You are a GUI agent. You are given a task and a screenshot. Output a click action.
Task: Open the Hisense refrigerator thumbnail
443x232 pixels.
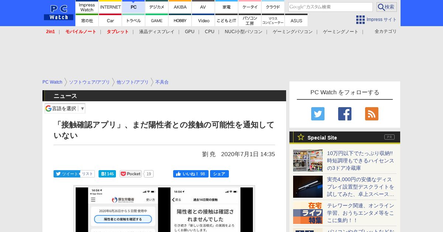(x=308, y=161)
